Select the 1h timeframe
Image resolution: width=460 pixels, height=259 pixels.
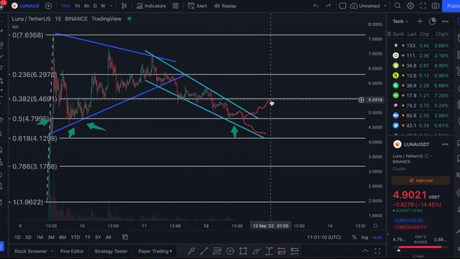(77, 6)
